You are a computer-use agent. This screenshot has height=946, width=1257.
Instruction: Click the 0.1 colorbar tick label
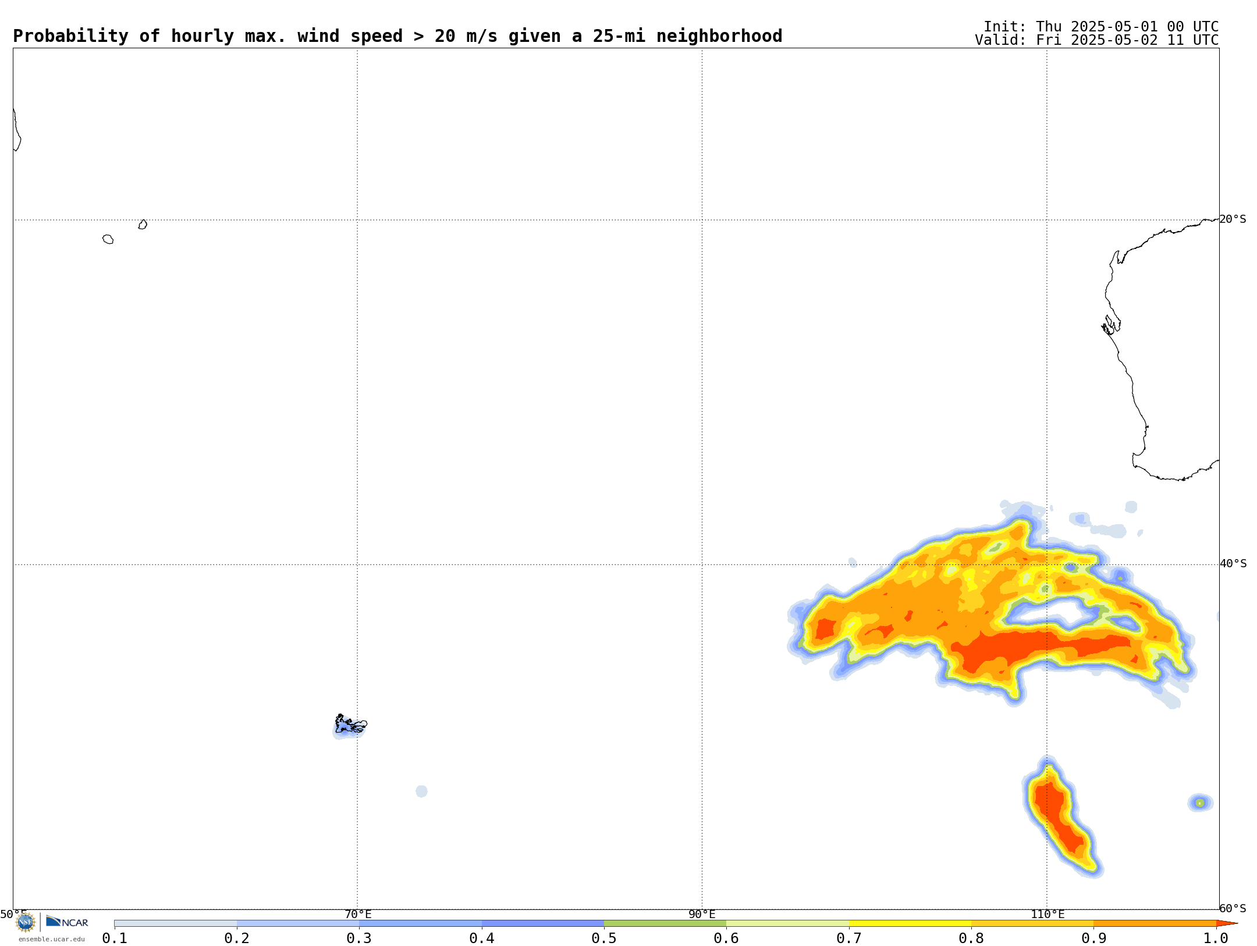pos(115,938)
